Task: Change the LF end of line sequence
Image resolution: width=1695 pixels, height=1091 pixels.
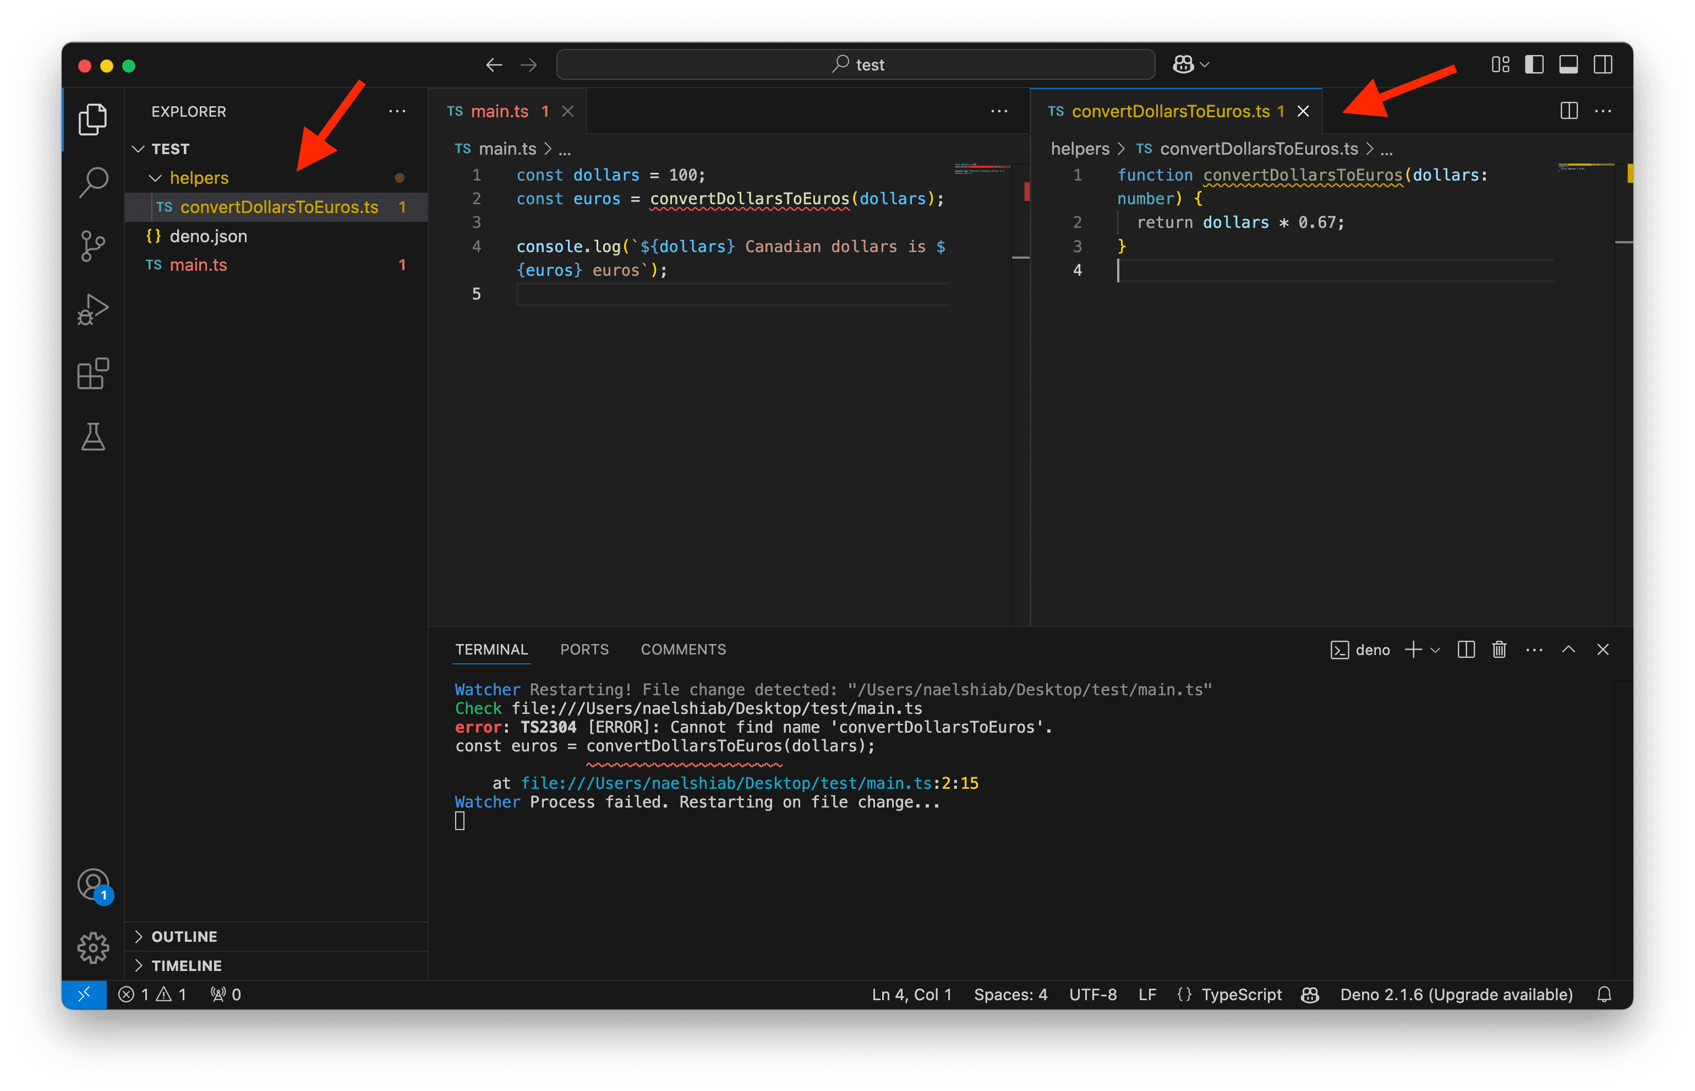Action: click(1147, 995)
